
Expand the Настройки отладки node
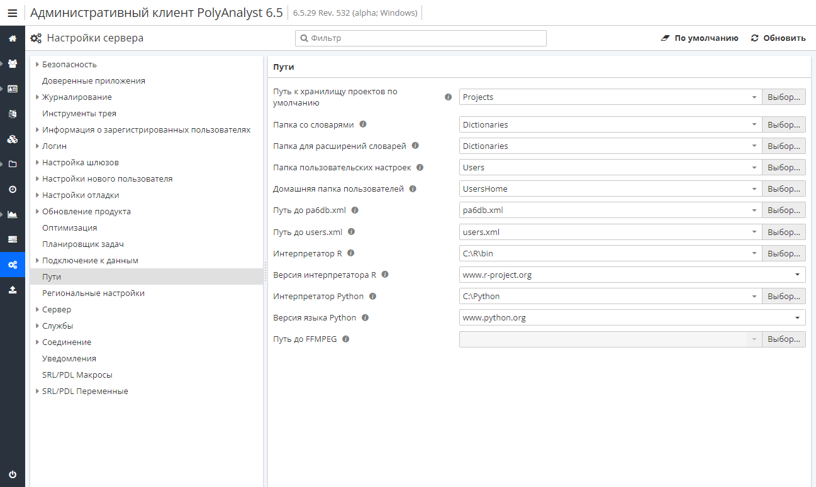37,195
